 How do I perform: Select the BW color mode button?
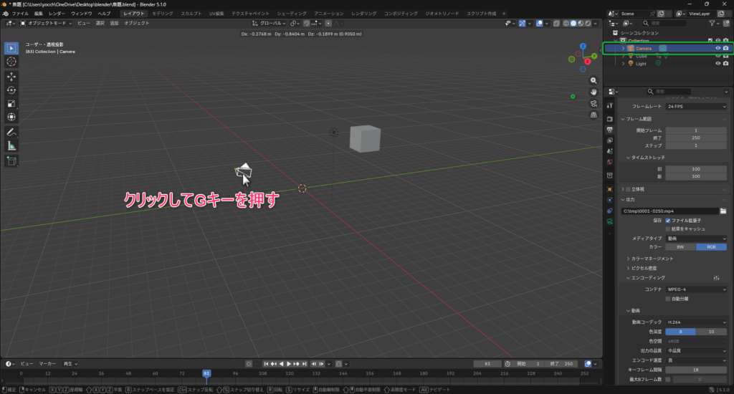[x=681, y=247]
